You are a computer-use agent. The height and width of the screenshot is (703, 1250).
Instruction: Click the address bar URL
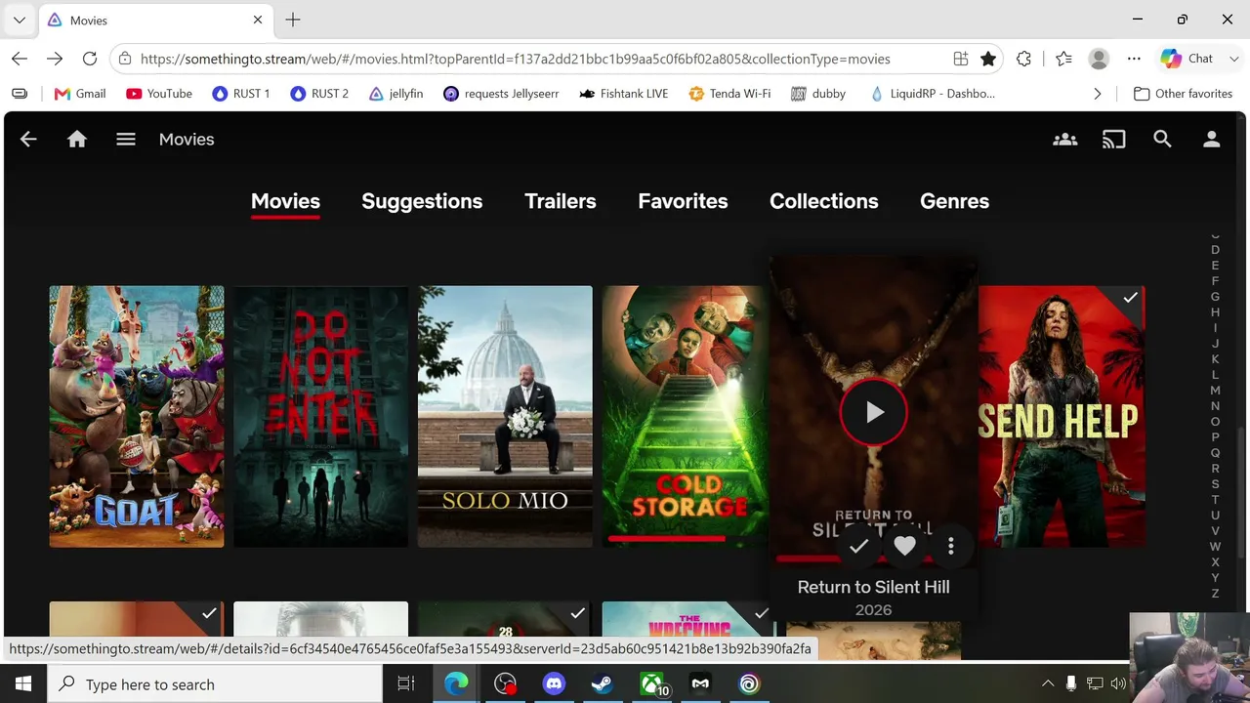515,59
